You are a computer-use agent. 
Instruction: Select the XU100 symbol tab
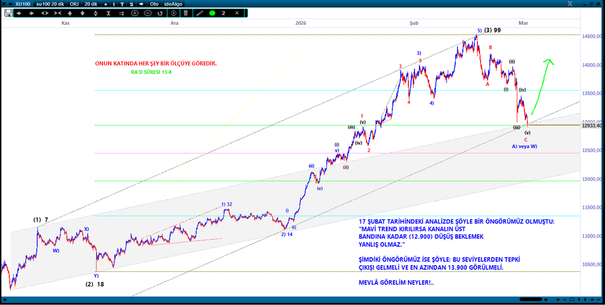pyautogui.click(x=23, y=4)
